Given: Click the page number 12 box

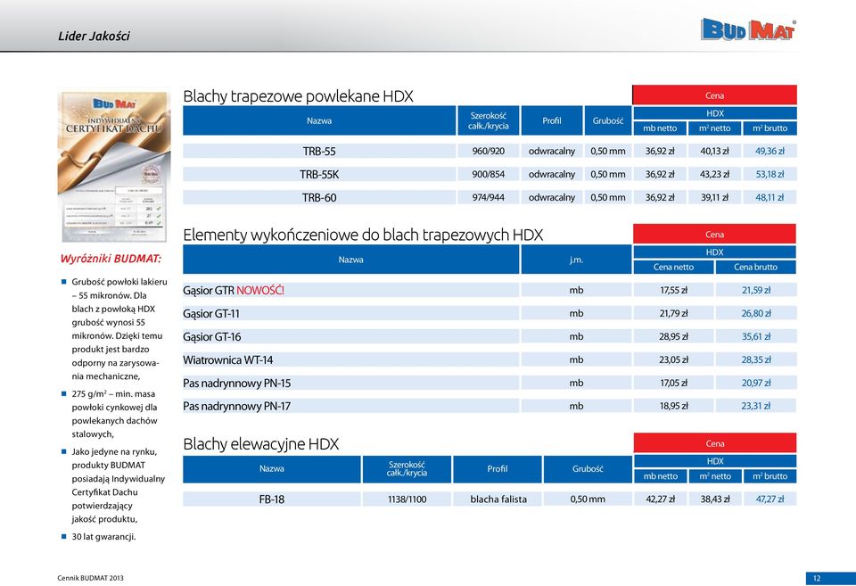Looking at the screenshot, I should [830, 578].
